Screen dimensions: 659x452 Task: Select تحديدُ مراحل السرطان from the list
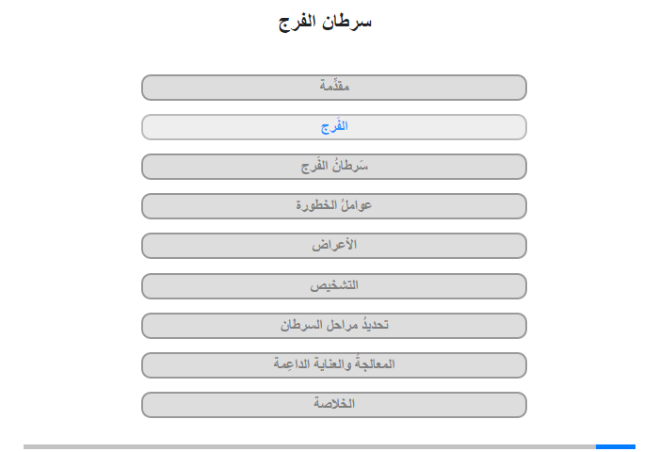pos(333,326)
